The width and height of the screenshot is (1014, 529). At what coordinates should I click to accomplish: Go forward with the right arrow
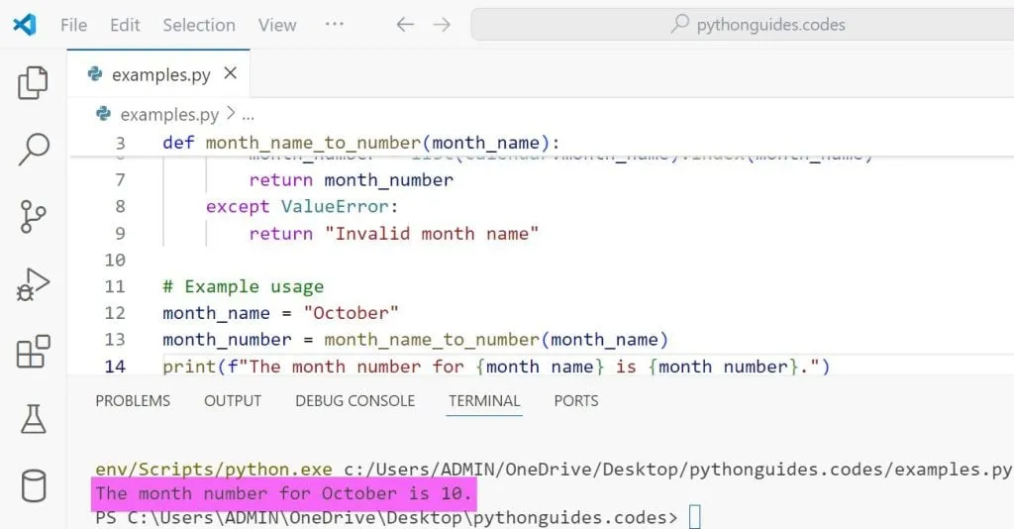(x=442, y=25)
